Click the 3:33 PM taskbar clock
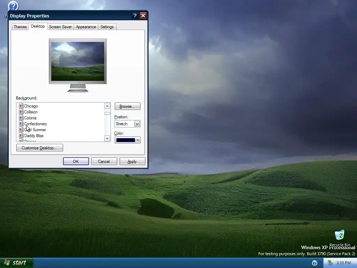The height and width of the screenshot is (268, 357). coord(343,263)
